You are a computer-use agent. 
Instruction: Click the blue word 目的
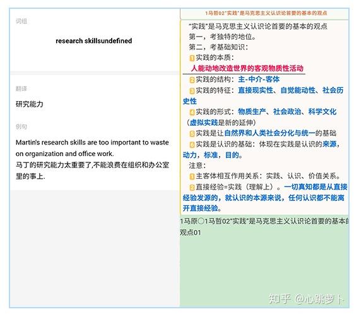coord(232,155)
